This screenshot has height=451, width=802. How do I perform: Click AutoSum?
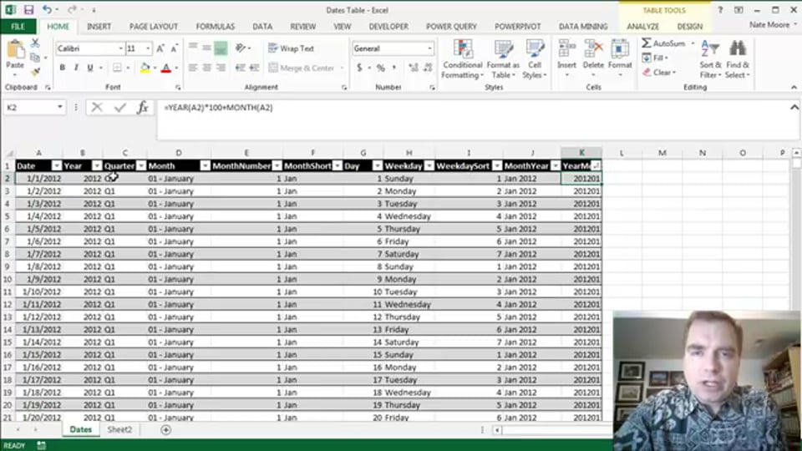coord(663,43)
